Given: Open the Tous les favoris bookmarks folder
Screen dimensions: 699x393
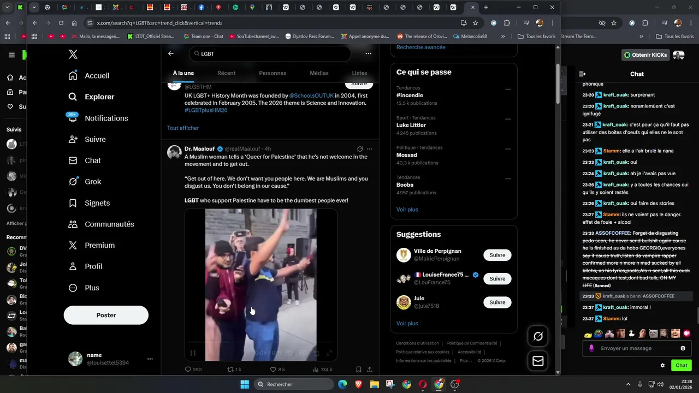Looking at the screenshot, I should [x=536, y=36].
